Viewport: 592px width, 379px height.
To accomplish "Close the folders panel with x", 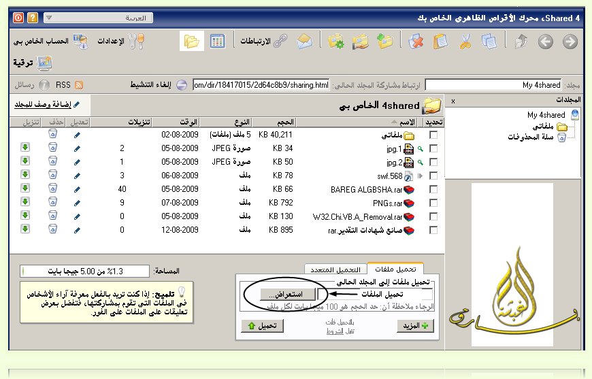I will click(x=453, y=101).
